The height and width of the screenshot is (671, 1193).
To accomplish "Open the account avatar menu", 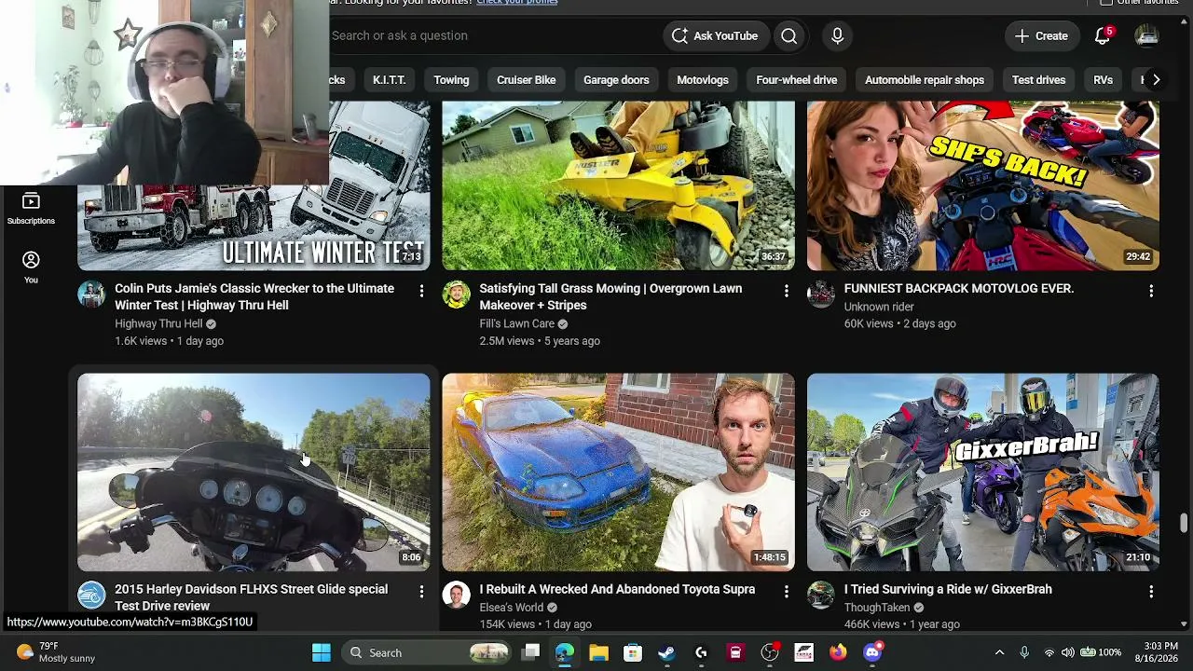I will pos(1146,35).
